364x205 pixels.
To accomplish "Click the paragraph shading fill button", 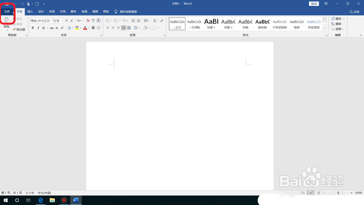I will (145, 28).
